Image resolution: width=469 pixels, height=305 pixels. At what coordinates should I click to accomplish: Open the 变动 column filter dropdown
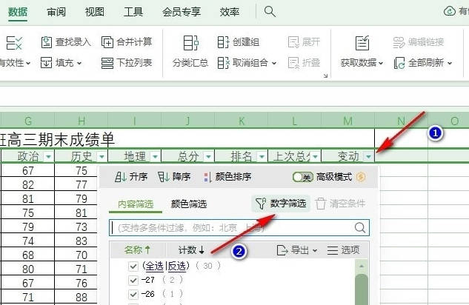click(x=368, y=156)
